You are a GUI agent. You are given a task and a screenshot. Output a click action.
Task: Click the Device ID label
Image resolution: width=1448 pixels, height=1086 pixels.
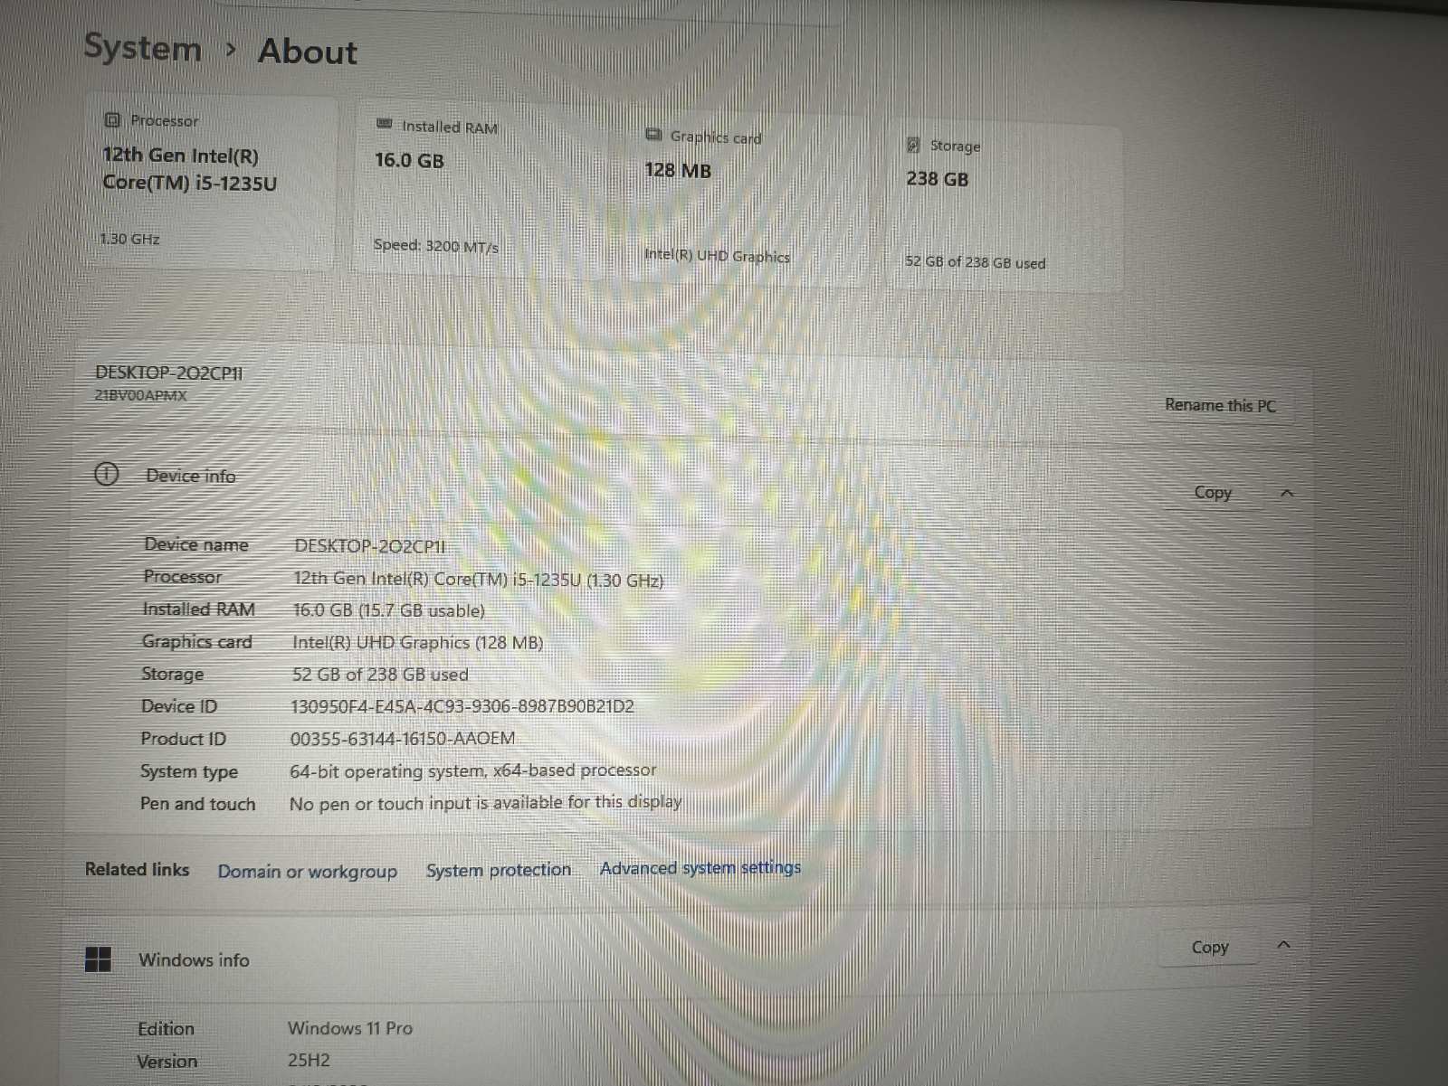(179, 706)
